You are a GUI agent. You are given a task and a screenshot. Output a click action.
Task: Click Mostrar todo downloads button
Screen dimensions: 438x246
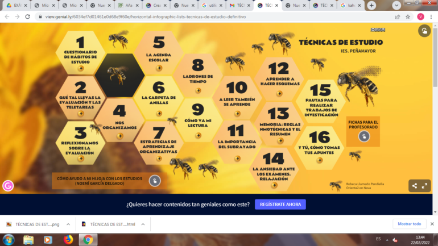409,224
